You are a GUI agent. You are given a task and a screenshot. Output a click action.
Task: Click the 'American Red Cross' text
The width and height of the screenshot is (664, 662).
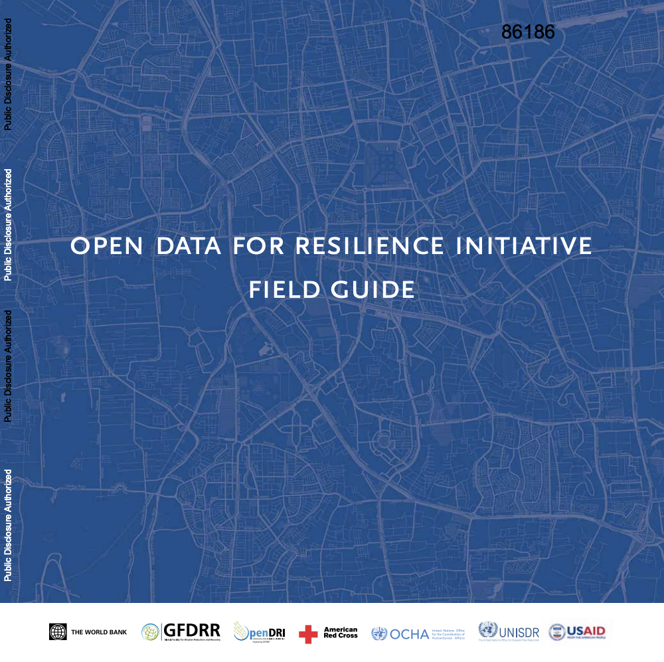pyautogui.click(x=340, y=633)
